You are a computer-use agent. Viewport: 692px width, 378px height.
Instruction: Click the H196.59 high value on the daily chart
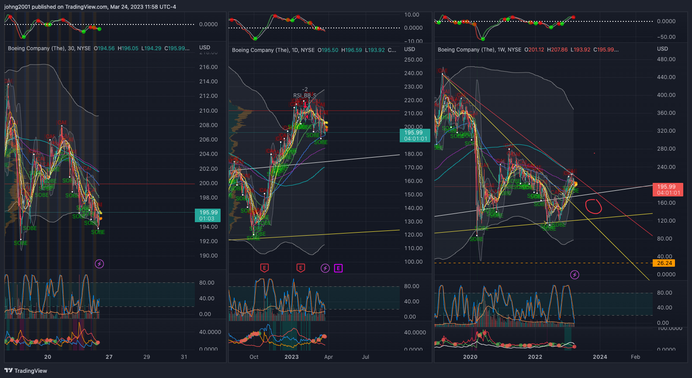point(352,50)
